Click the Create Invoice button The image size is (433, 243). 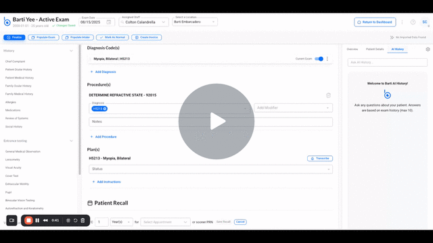(x=146, y=37)
